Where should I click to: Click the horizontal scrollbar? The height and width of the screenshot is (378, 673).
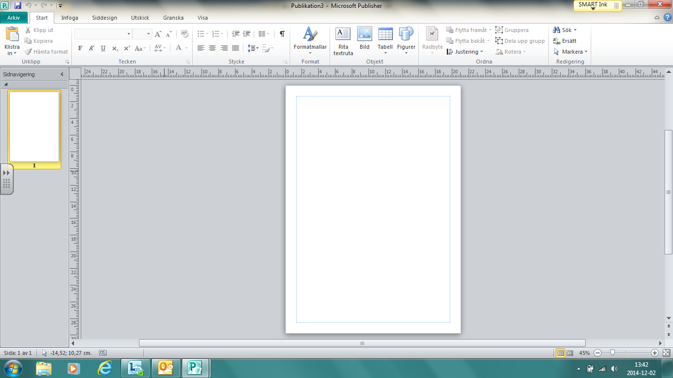pyautogui.click(x=362, y=343)
